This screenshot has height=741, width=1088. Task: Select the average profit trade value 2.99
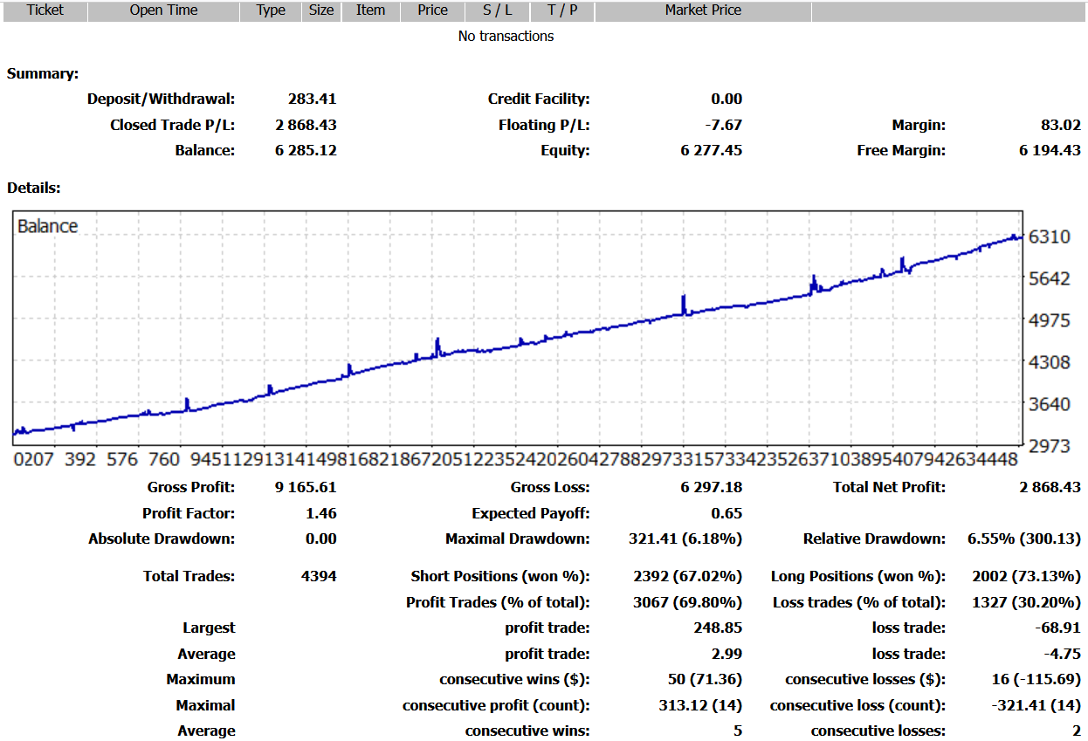pos(726,654)
